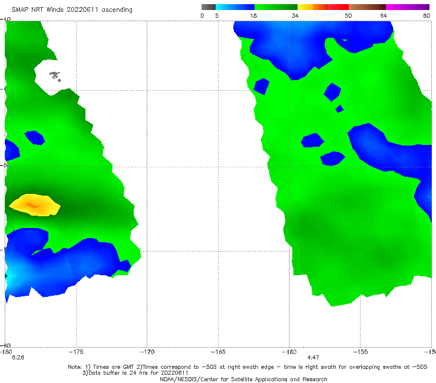Select the green color bar segment
Screen dimensions: 436x383
(276, 7)
